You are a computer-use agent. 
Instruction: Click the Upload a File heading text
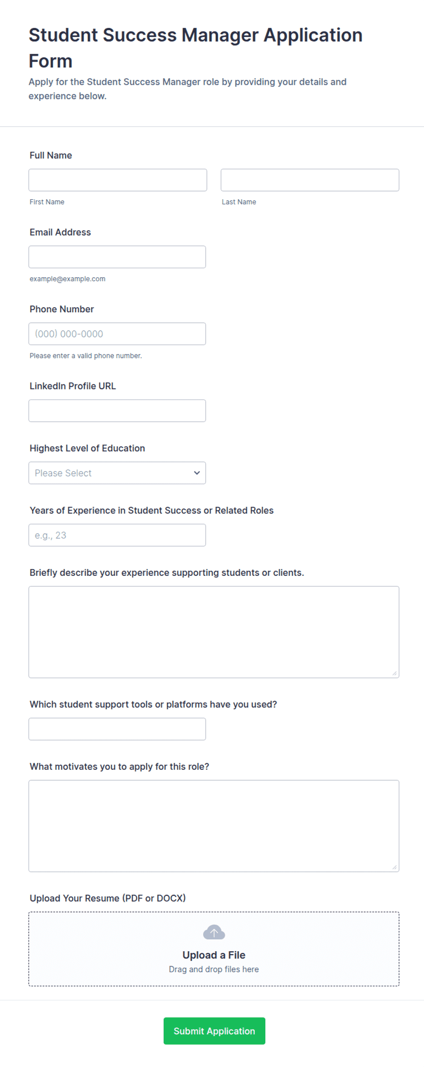click(214, 955)
